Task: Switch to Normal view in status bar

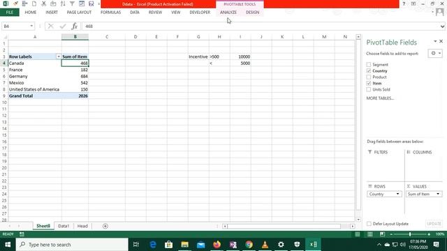Action: point(357,234)
